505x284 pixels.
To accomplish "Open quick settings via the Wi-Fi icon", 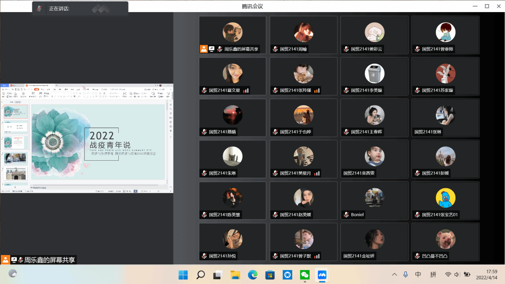I will click(448, 275).
